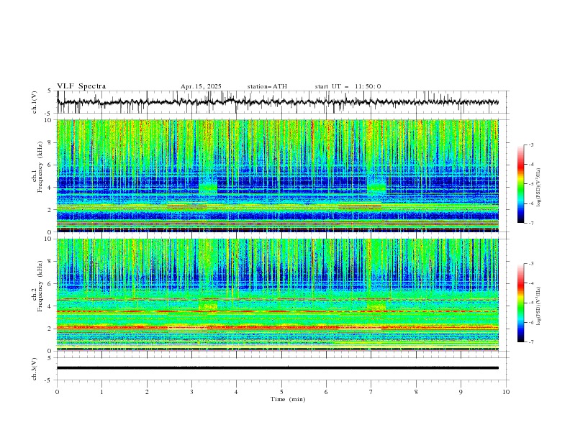Select the "start UT = 11:50:0" text
The image size is (570, 440).
(x=348, y=86)
